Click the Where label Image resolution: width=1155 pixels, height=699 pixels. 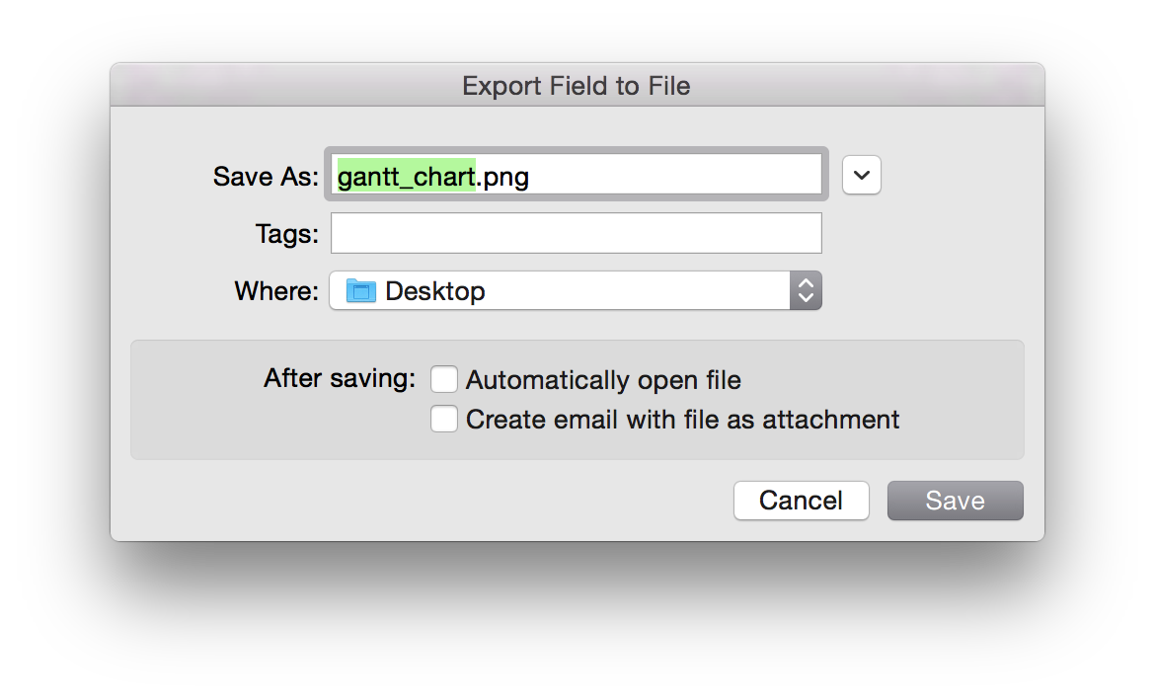(x=274, y=290)
